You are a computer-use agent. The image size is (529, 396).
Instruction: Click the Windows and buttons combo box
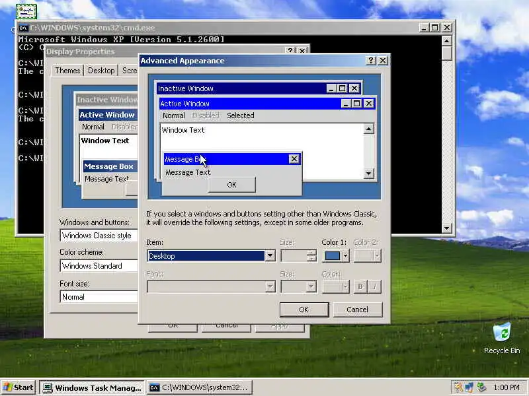(99, 236)
